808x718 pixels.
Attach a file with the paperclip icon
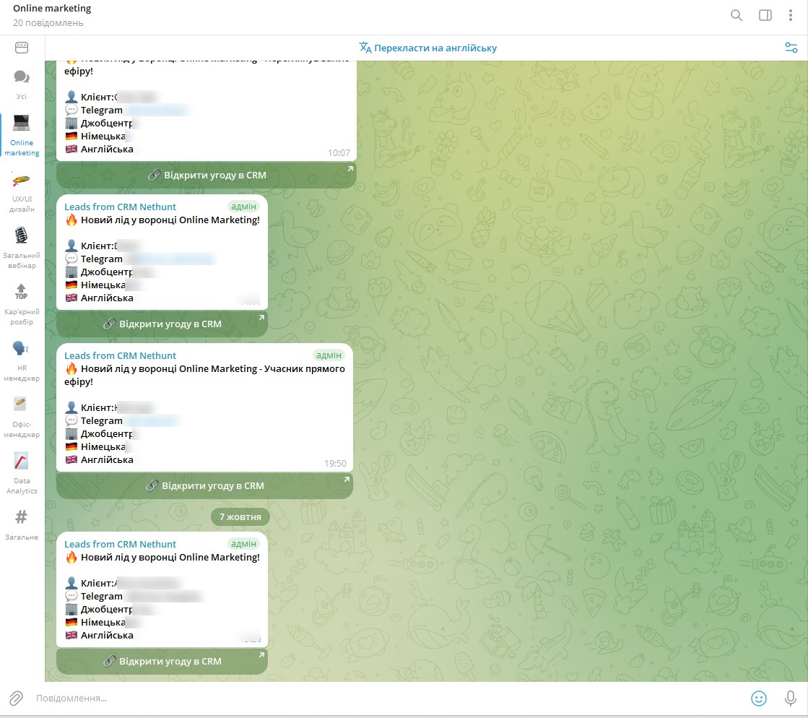tap(16, 698)
